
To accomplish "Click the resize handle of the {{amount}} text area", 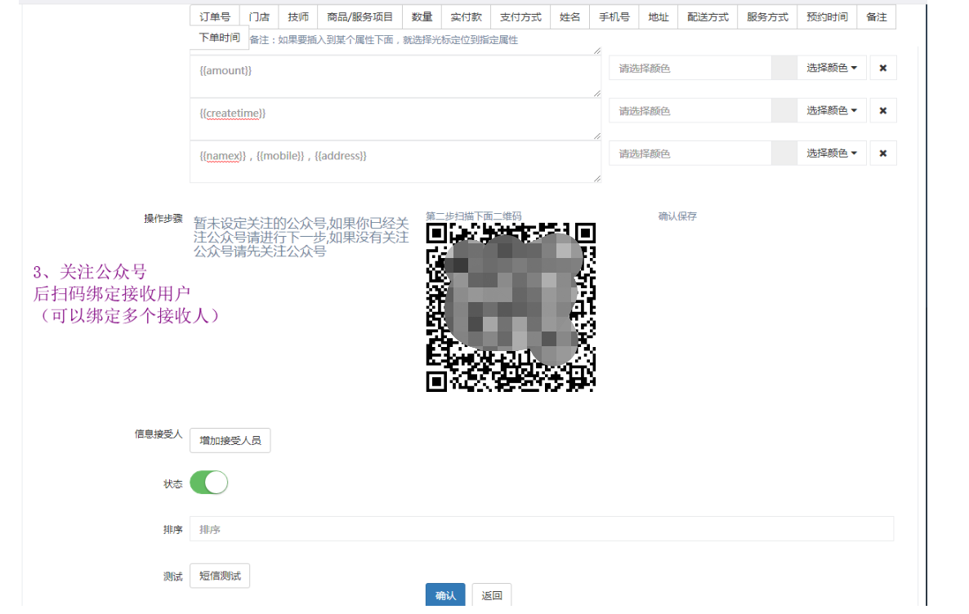I will 597,93.
